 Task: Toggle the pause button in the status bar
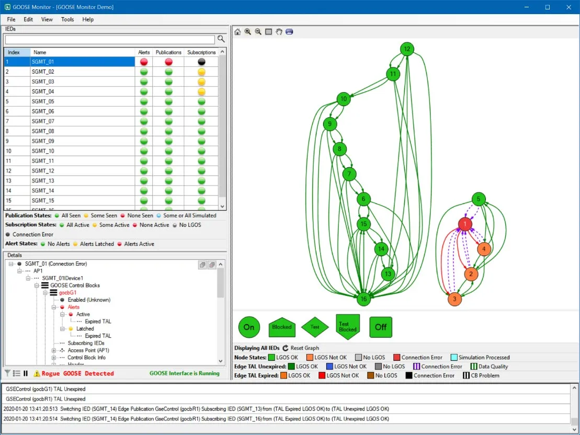click(x=26, y=373)
